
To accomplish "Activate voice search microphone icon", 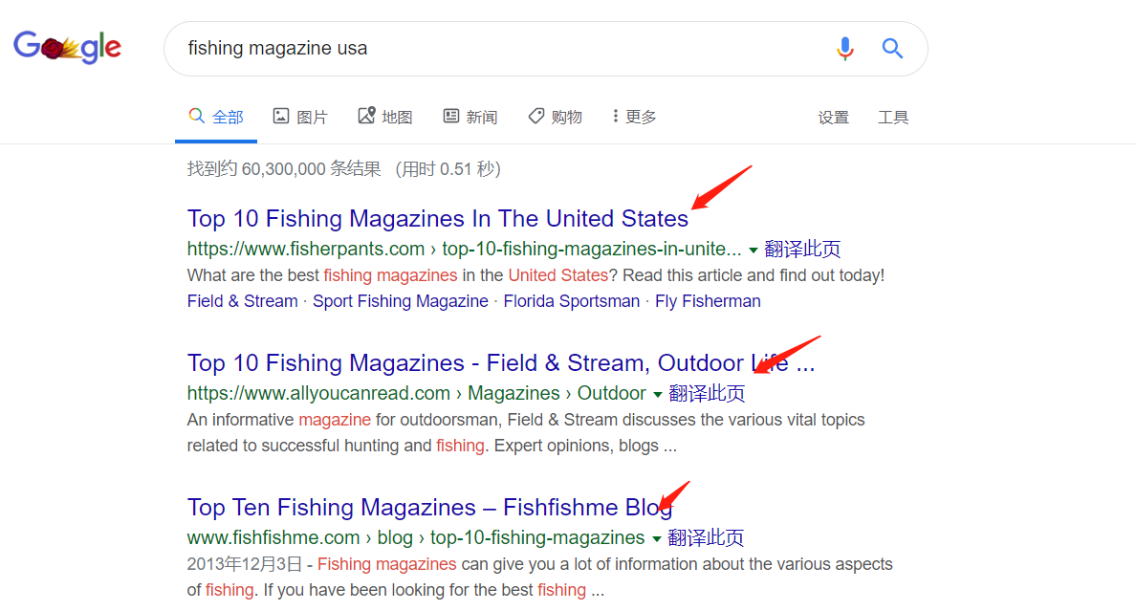I will (844, 49).
